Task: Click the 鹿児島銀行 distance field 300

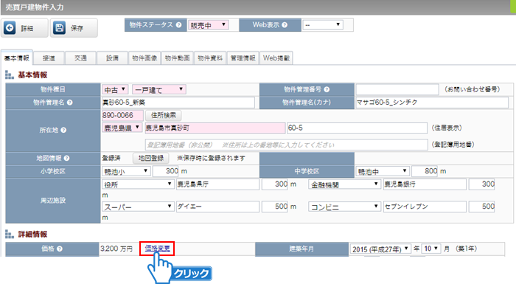Action: pyautogui.click(x=481, y=184)
